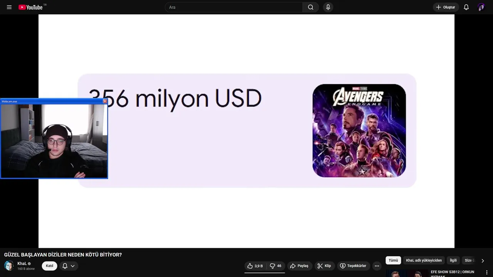
Task: Open the account avatar menu
Action: coord(481,7)
